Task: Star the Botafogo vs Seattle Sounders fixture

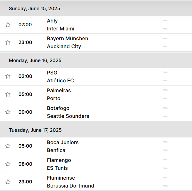Action: coord(8,112)
